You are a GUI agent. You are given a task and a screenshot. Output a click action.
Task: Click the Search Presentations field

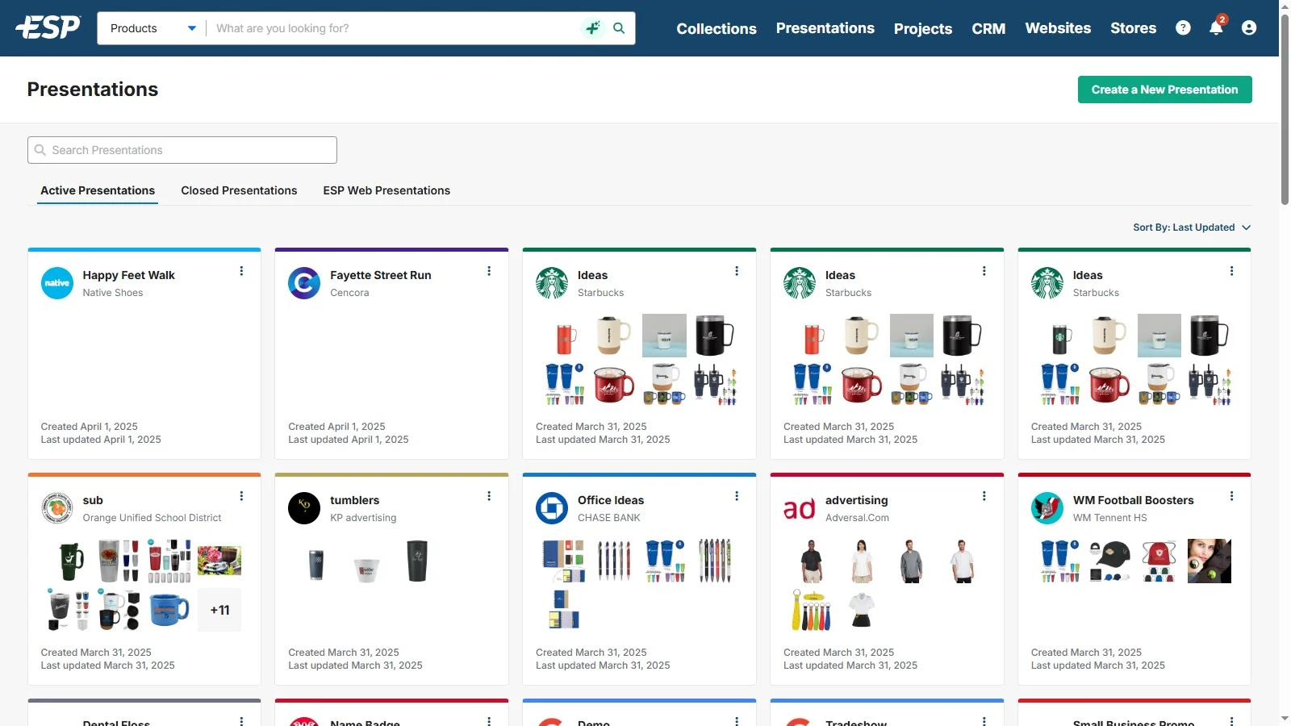coord(182,150)
